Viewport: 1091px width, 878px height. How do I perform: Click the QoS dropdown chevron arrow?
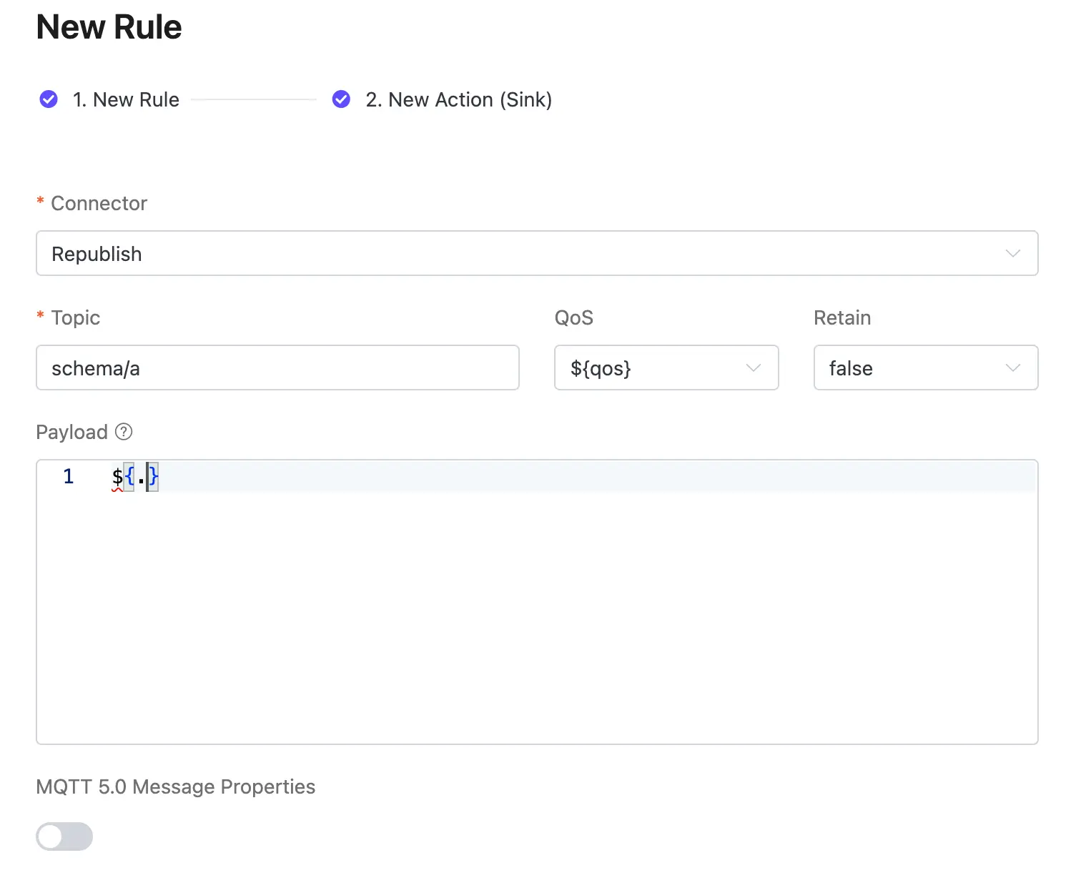[x=753, y=368]
